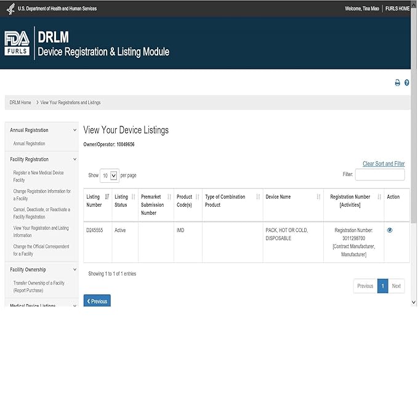Sort by Device Name column icon
418x418 pixels.
pos(318,197)
